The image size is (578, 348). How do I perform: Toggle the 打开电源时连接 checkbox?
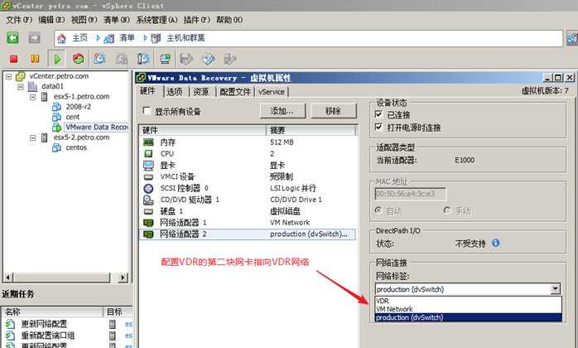tap(378, 127)
